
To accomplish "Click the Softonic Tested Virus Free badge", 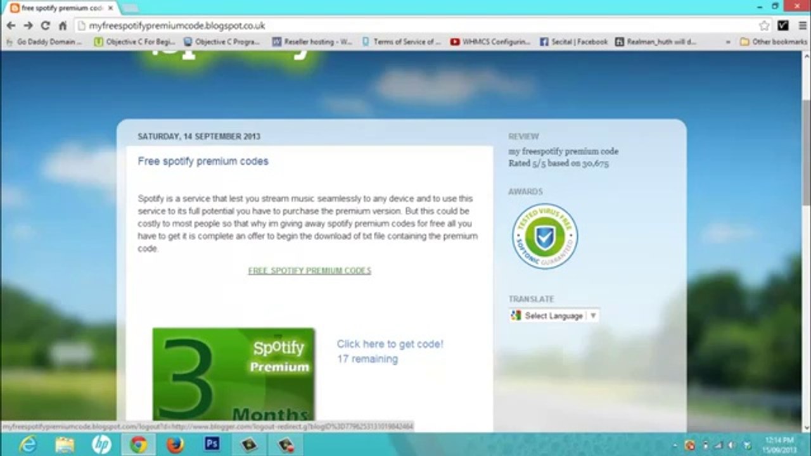I will (x=545, y=236).
